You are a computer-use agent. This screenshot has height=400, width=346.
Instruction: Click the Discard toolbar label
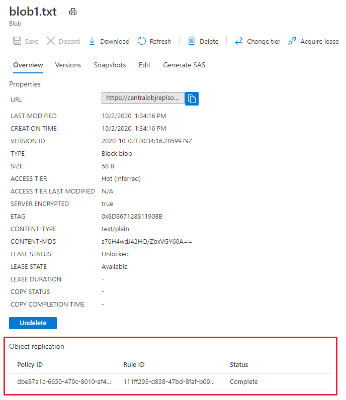[69, 41]
